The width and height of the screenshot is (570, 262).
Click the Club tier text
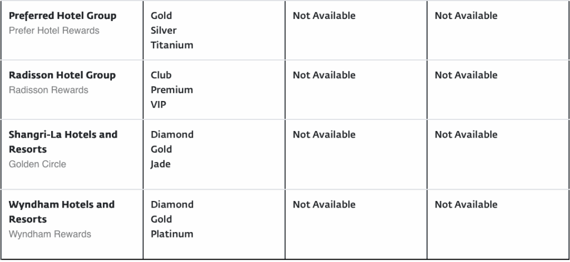(161, 75)
